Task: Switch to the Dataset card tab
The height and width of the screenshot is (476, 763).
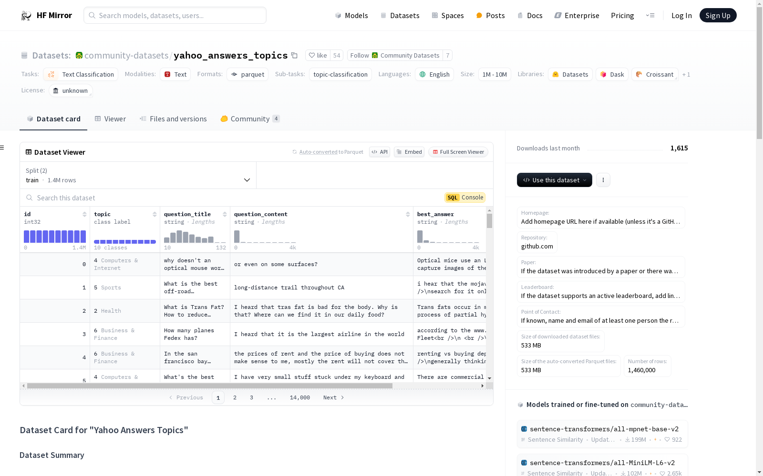Action: pos(53,119)
